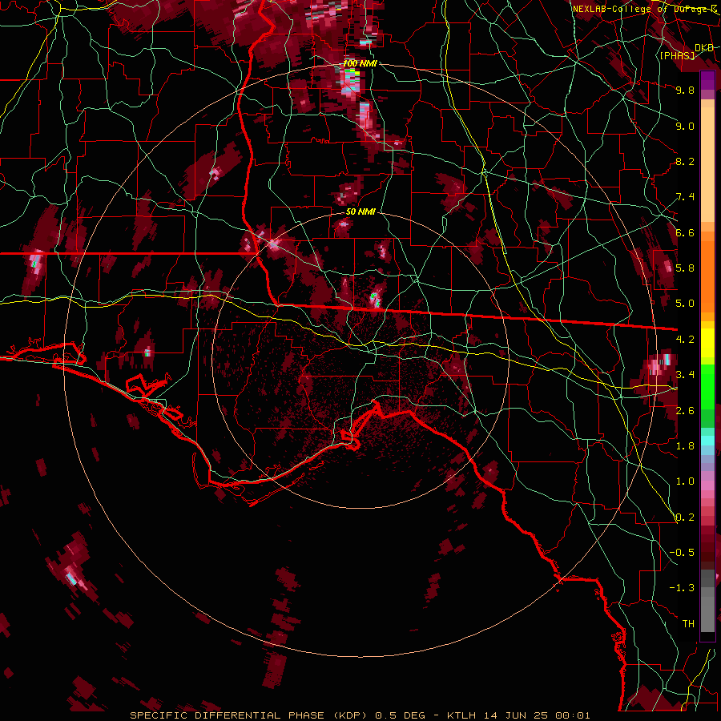The width and height of the screenshot is (721, 721).
Task: Pick the bright orange color bar segment
Action: click(x=707, y=272)
